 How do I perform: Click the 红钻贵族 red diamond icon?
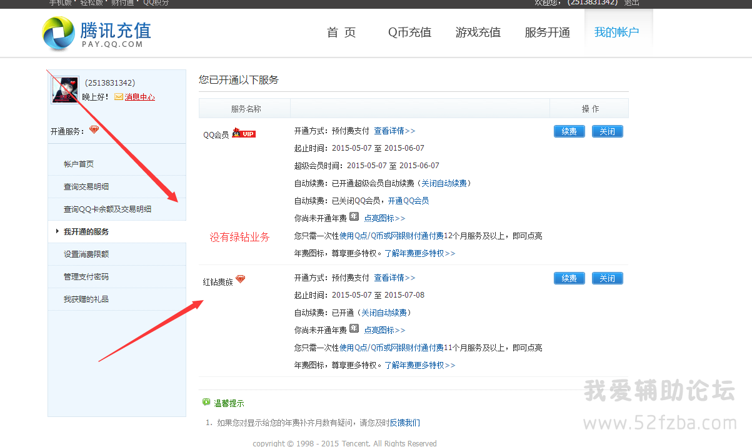tap(240, 279)
